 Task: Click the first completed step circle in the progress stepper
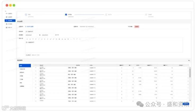pos(26,14)
